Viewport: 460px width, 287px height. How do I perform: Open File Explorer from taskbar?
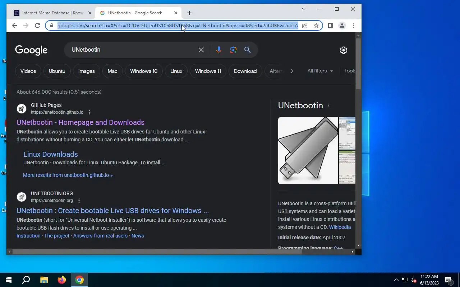click(44, 280)
